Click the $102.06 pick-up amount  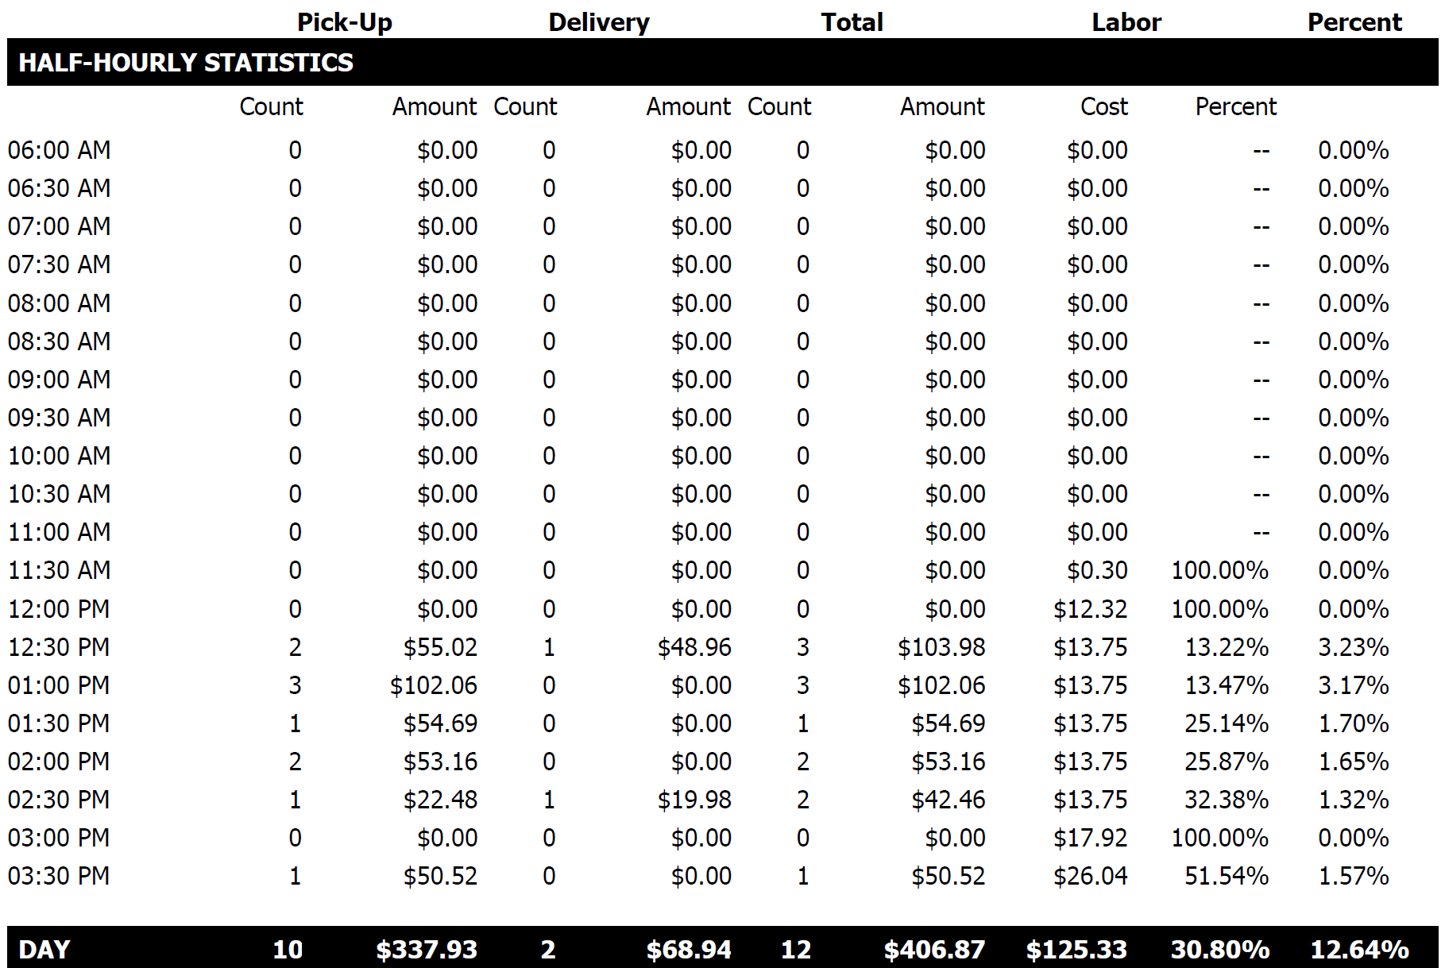(433, 685)
